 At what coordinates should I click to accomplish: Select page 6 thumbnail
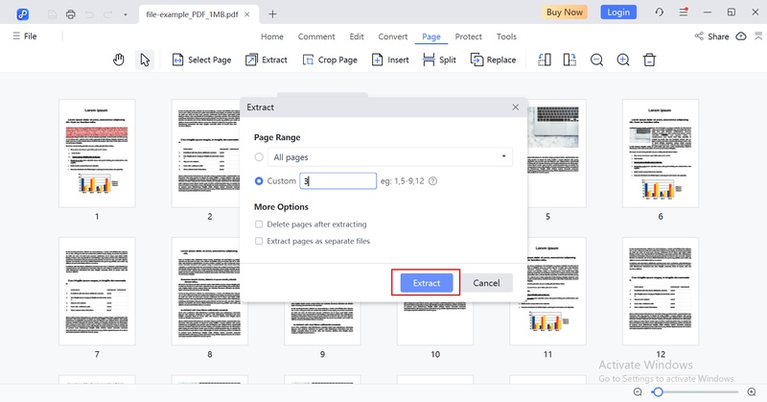661,154
